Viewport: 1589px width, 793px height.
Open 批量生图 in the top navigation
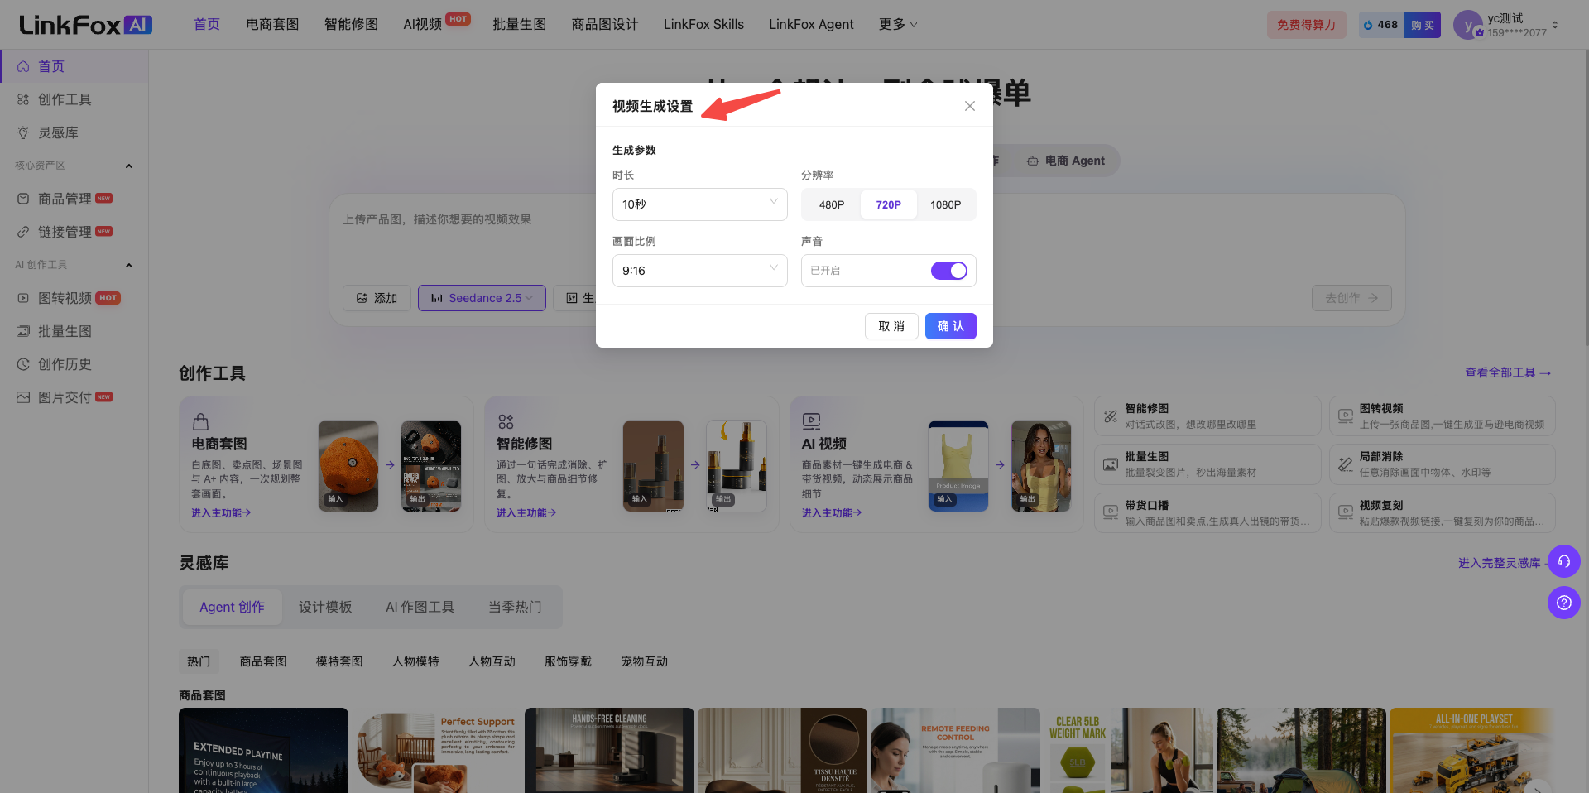click(519, 25)
